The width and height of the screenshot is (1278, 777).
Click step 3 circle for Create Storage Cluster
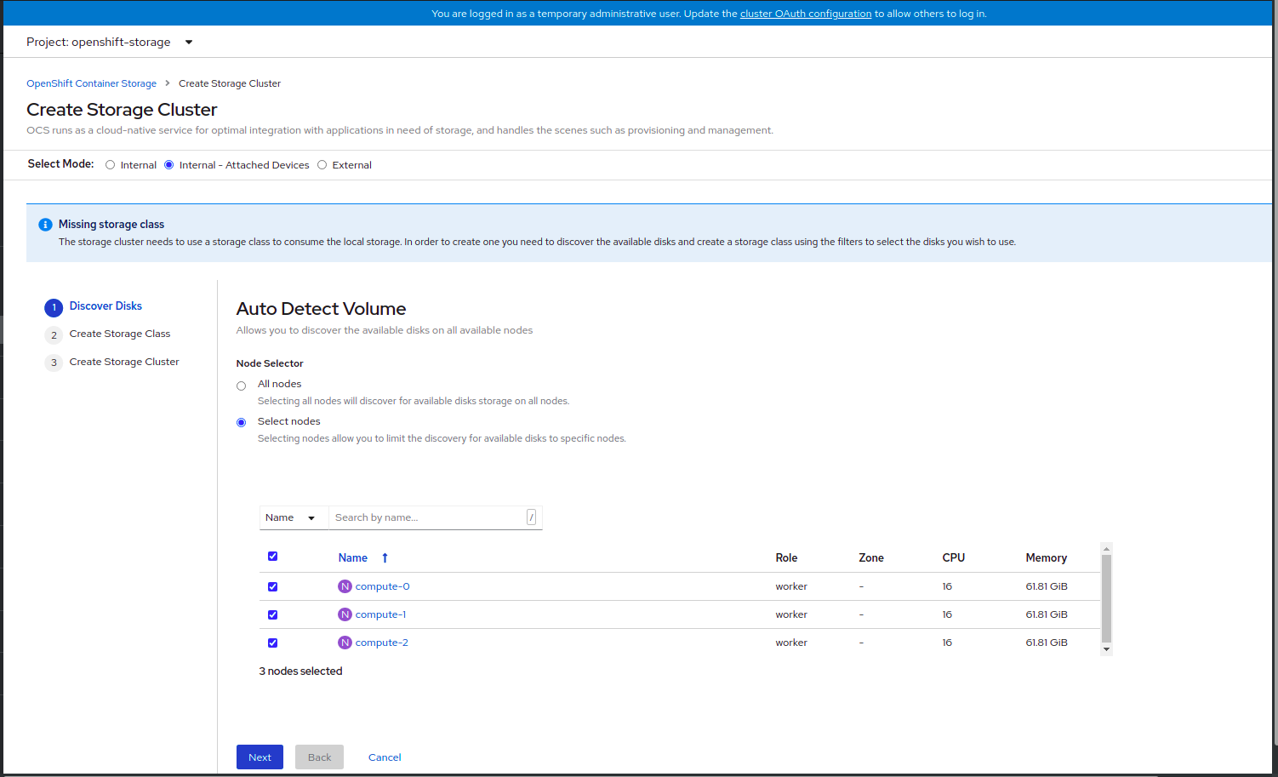click(54, 363)
